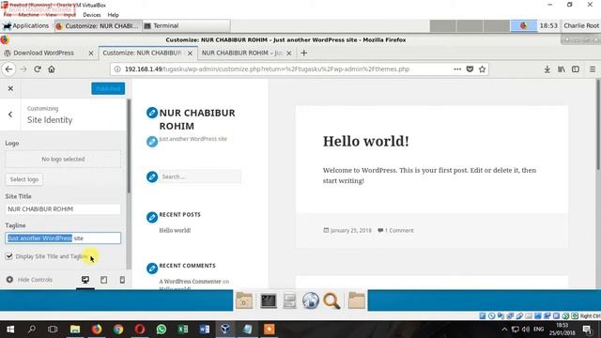Screen dimensions: 601x338
Task: Click the Tagline input field
Action: (63, 238)
